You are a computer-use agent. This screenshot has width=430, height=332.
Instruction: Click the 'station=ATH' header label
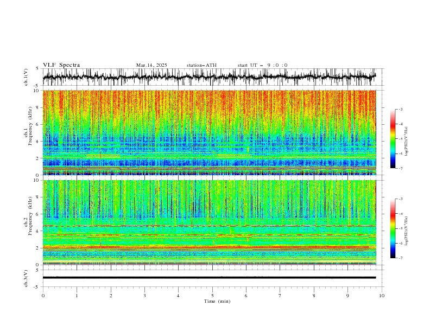201,65
